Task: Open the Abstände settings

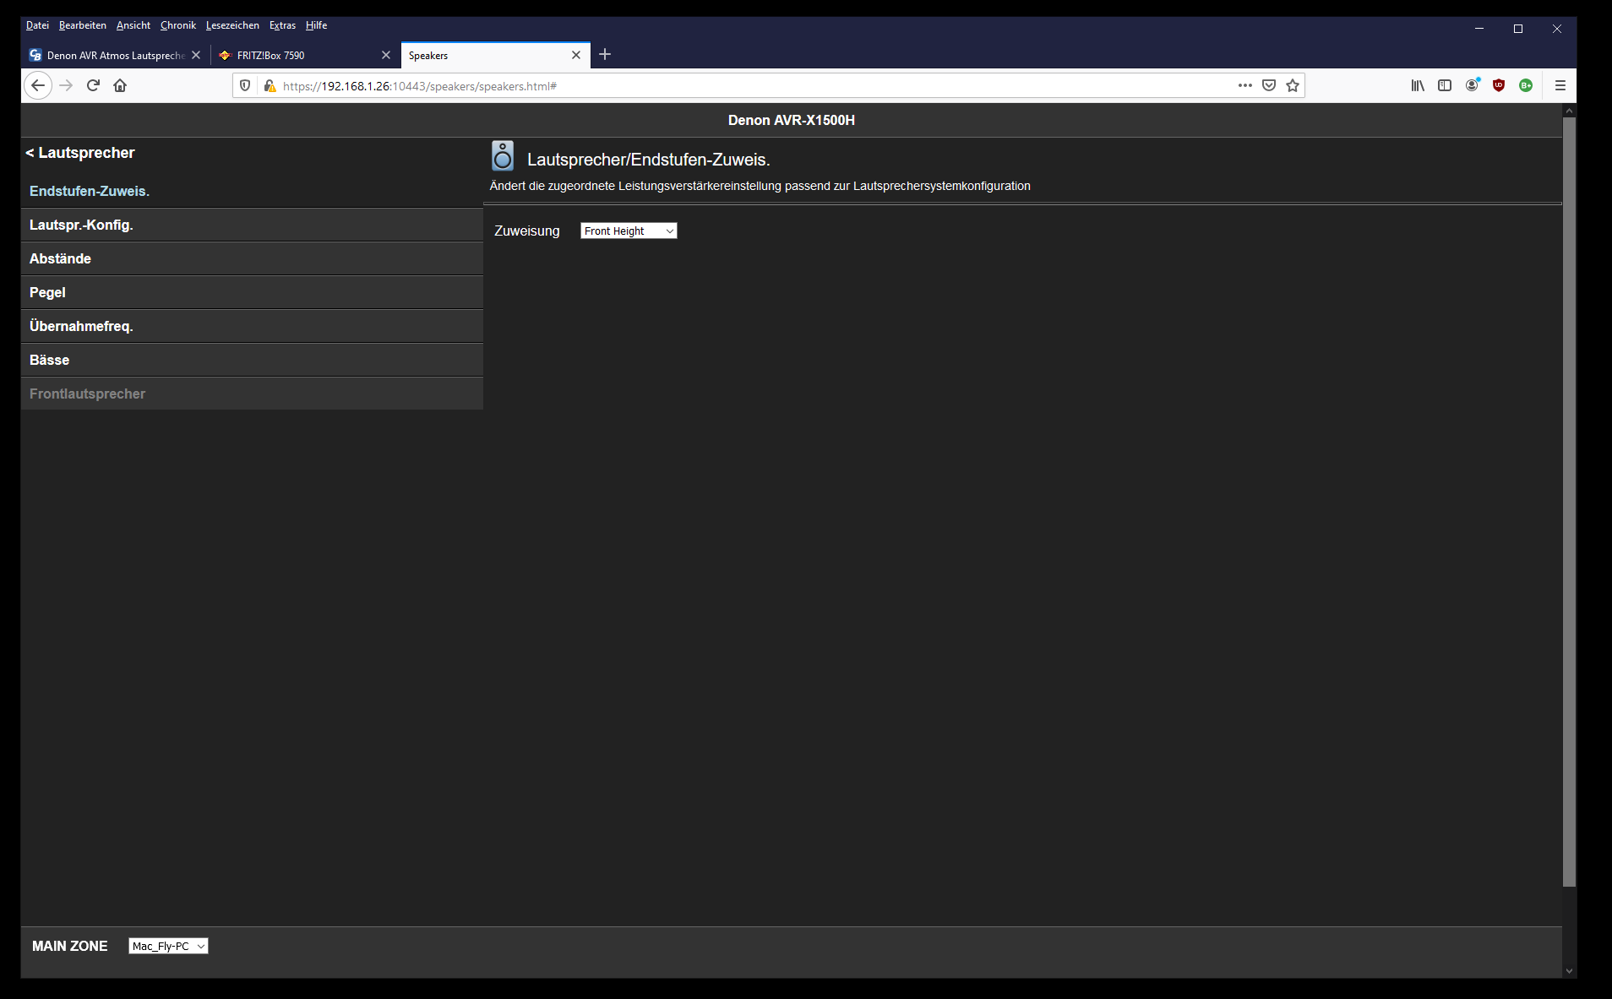Action: click(252, 258)
